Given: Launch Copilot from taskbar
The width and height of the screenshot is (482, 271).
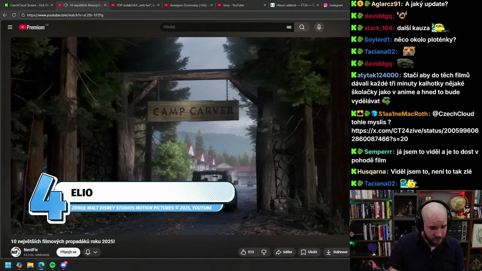Looking at the screenshot, I should click(x=19, y=265).
